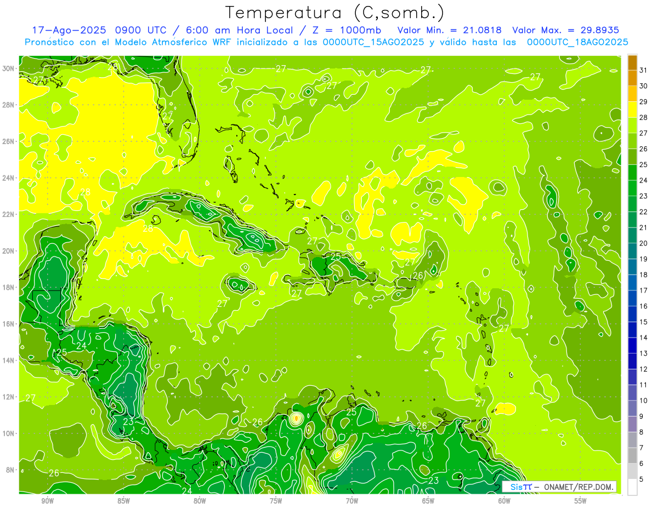Click the dark blue legend swatch between 12 and 13
The width and height of the screenshot is (658, 508).
632,361
